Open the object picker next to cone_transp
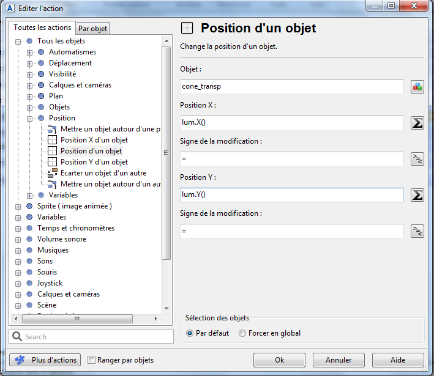The width and height of the screenshot is (434, 376). coord(417,87)
